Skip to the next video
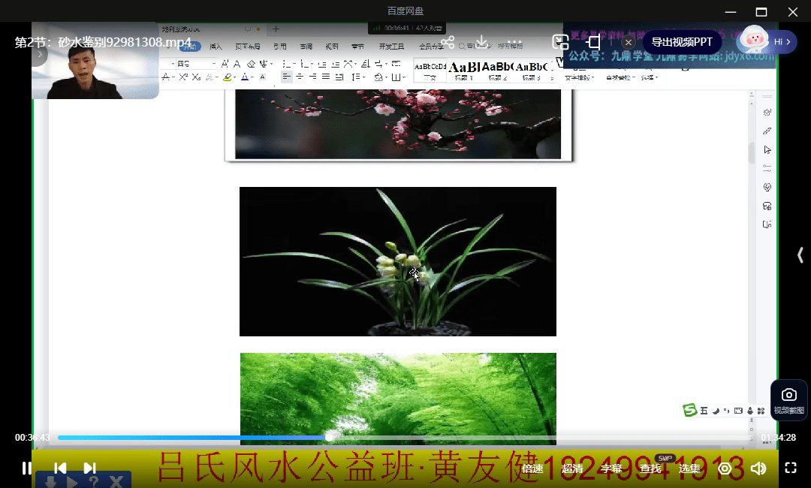Image resolution: width=811 pixels, height=488 pixels. tap(89, 468)
